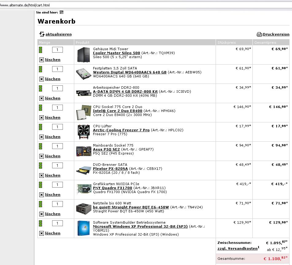This screenshot has width=292, height=265.
Task: Click the be quiet! power supply thumbnail
Action: coord(84,209)
